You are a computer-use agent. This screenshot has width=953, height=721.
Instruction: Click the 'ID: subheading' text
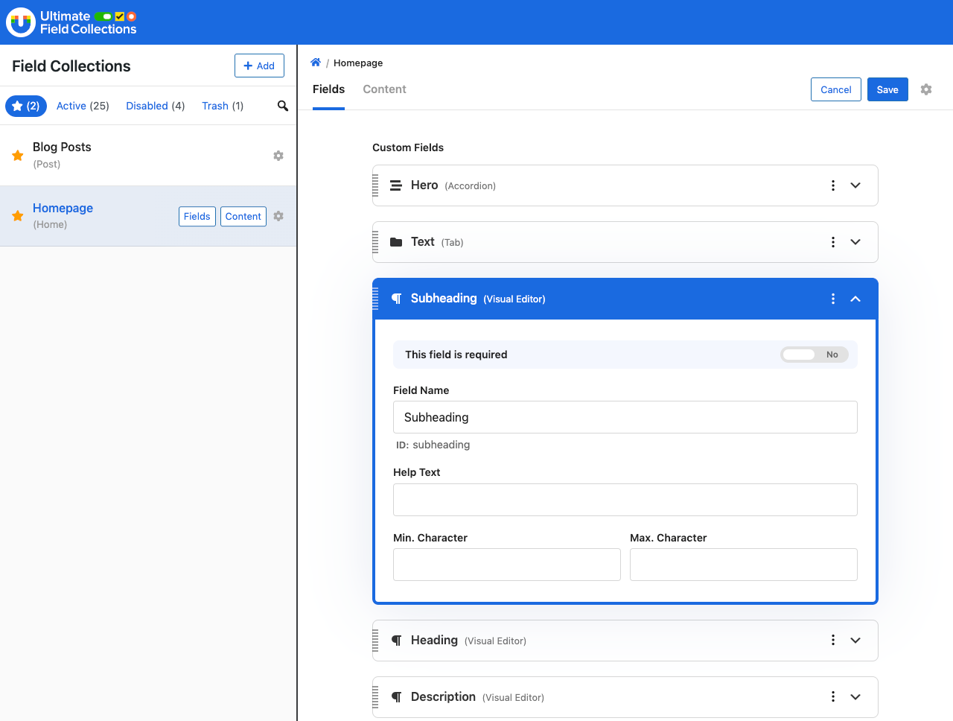point(433,445)
